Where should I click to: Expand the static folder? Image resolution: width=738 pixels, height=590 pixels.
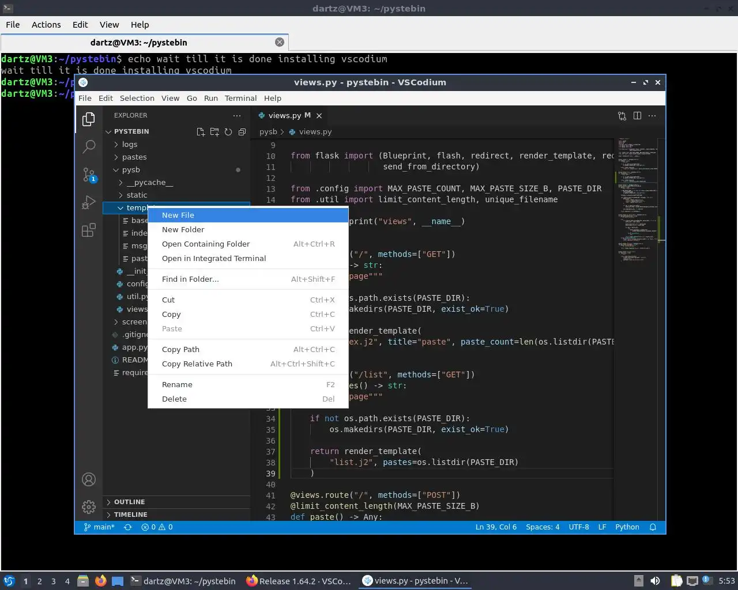pos(176,195)
